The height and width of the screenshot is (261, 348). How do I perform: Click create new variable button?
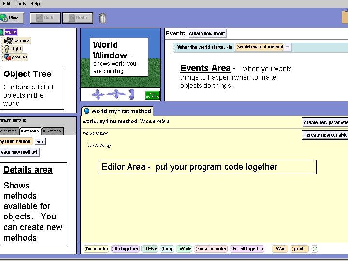(325, 135)
